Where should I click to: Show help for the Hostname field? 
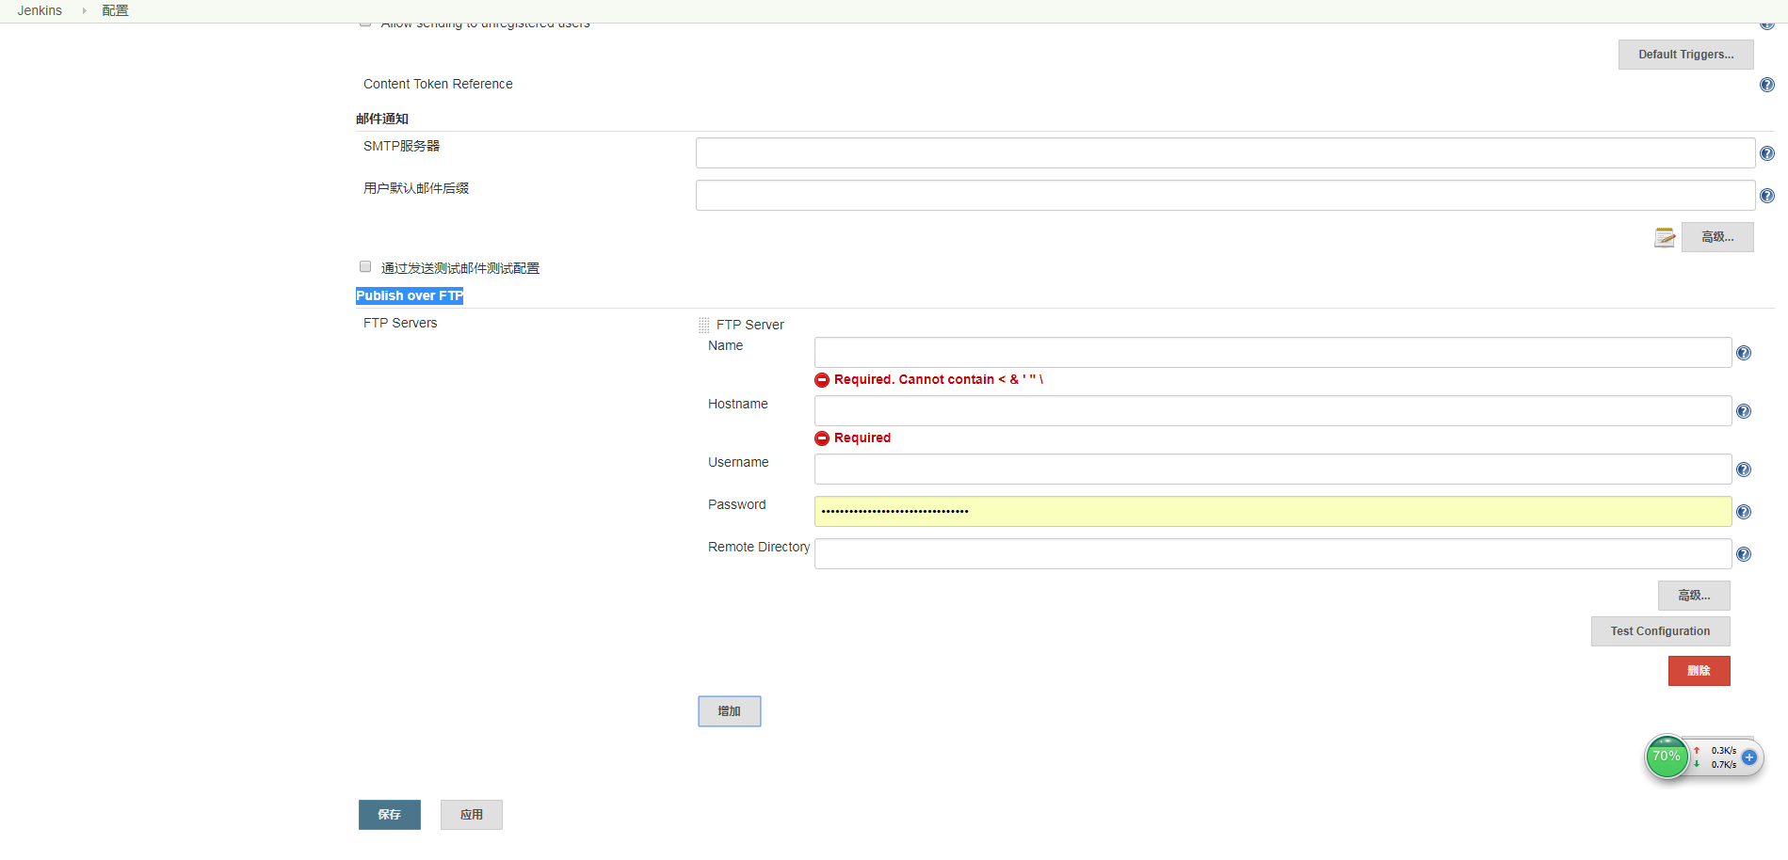pos(1743,411)
